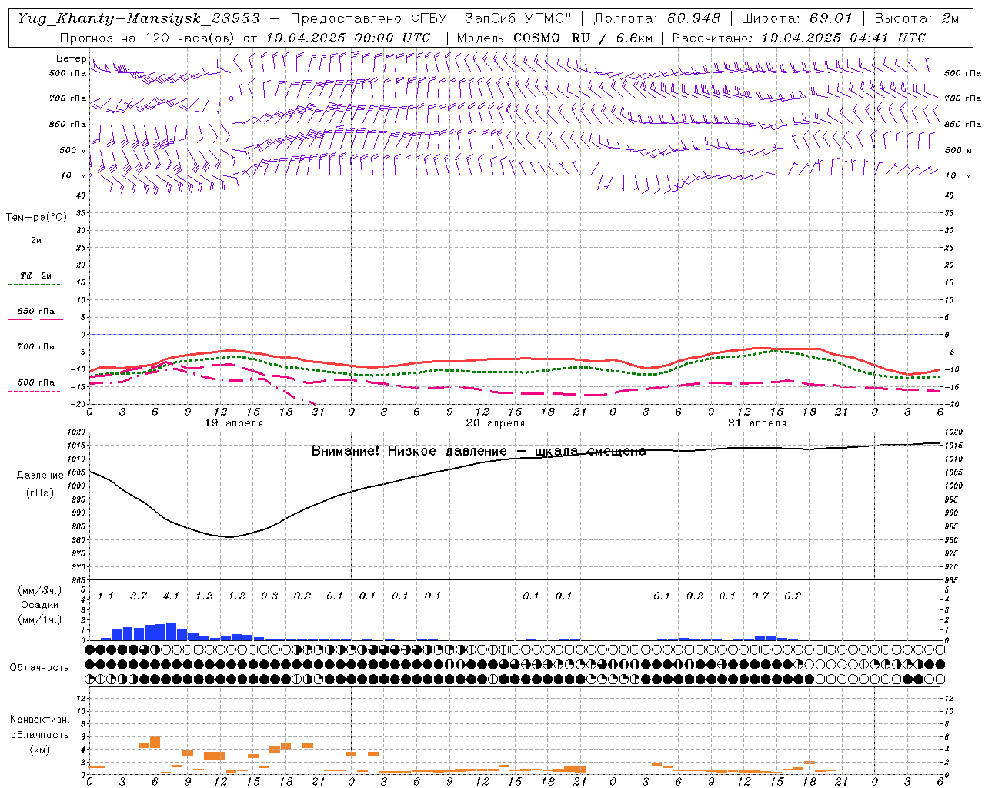Click the 700 гПа temperature legend entry
The height and width of the screenshot is (788, 985).
click(35, 347)
